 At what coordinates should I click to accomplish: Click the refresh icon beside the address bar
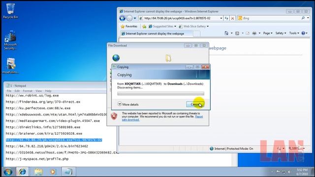[226, 18]
